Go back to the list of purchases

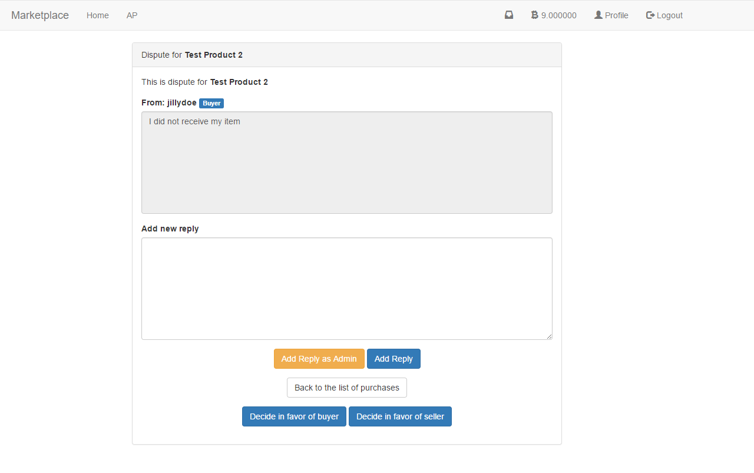pyautogui.click(x=346, y=388)
